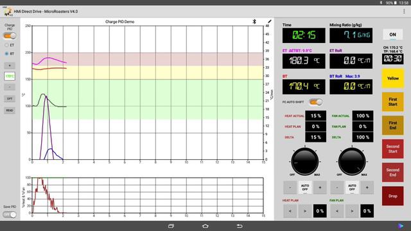Step fan plan forward with right arrow

click(x=352, y=211)
